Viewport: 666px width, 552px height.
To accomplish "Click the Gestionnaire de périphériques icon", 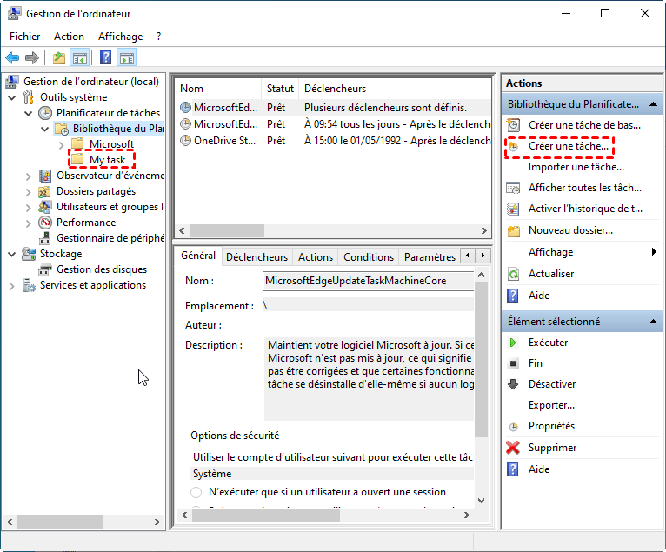I will point(45,238).
